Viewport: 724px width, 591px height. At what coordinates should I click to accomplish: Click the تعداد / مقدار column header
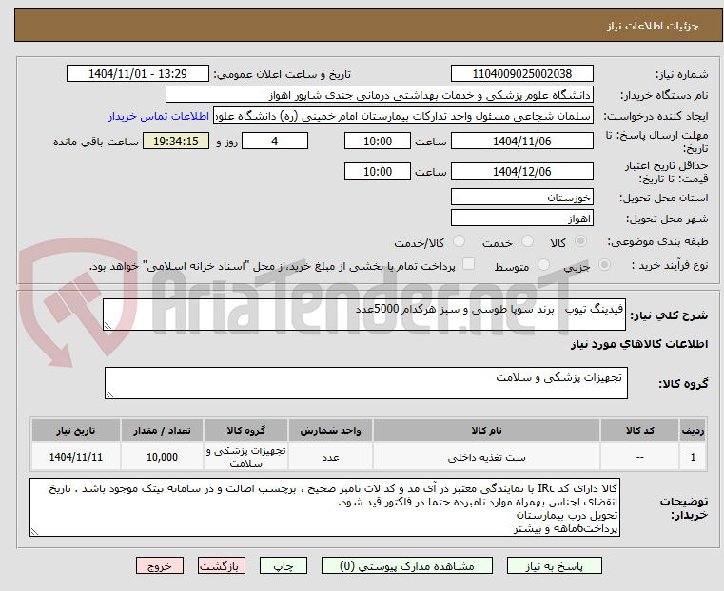[x=162, y=430]
